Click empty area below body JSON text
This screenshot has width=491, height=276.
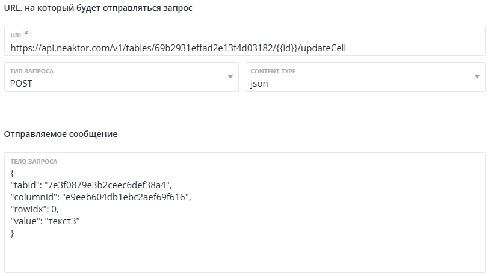[x=241, y=256]
